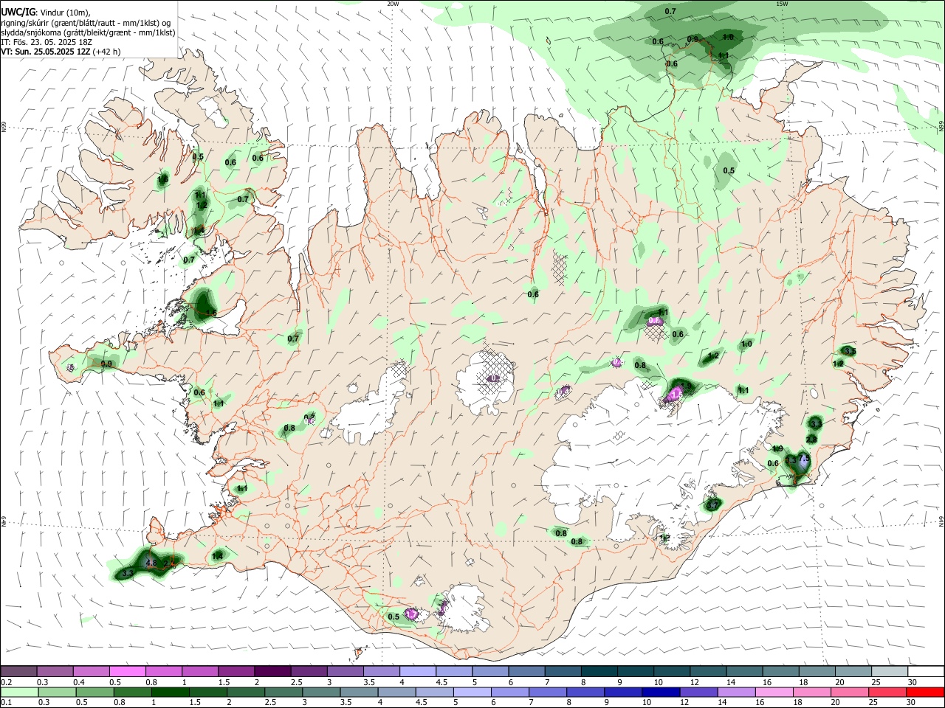Select the navy blue 10 mm rain scale swatch

pos(661,692)
